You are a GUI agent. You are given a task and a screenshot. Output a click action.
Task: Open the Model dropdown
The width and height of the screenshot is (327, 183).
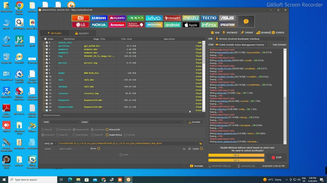click(65, 122)
